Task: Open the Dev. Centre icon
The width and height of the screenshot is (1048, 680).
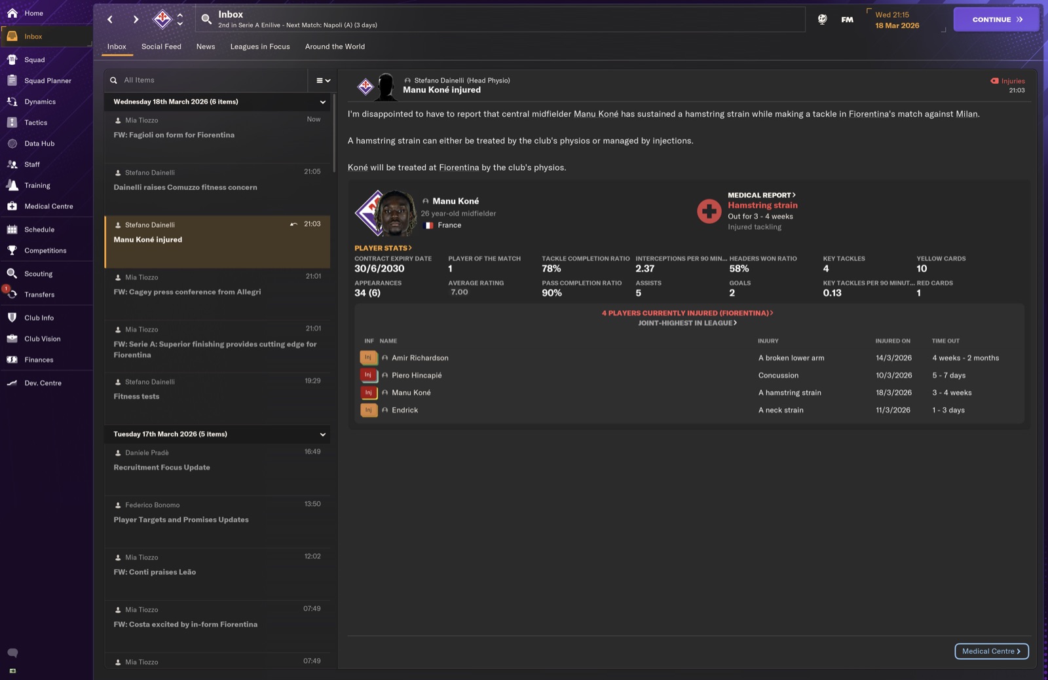Action: click(12, 383)
